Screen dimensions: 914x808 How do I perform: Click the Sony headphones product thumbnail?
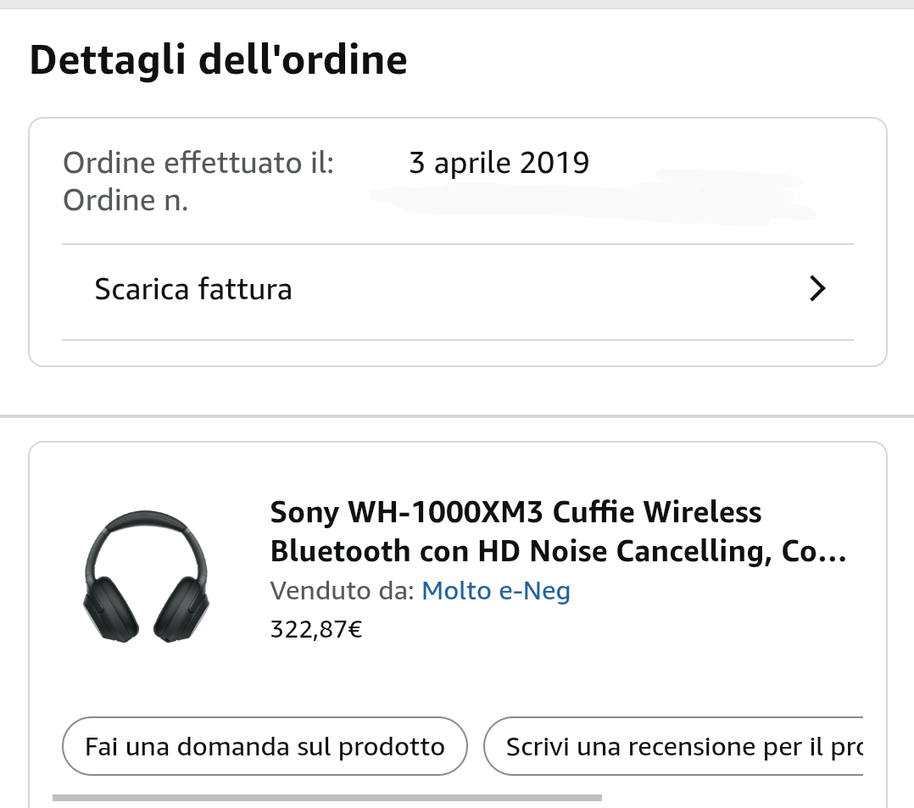147,577
